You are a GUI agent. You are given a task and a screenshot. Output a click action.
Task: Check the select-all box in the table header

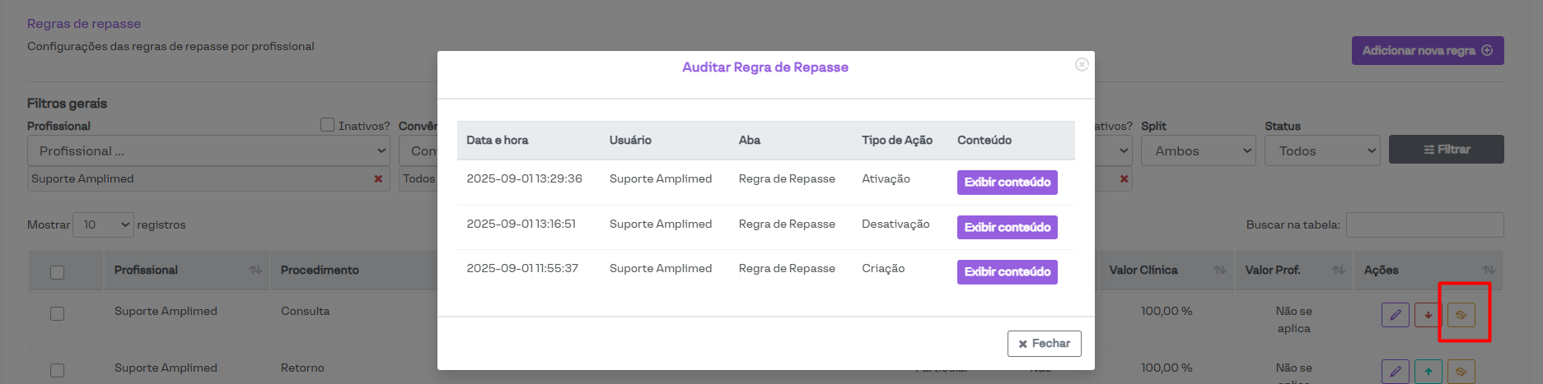(58, 272)
